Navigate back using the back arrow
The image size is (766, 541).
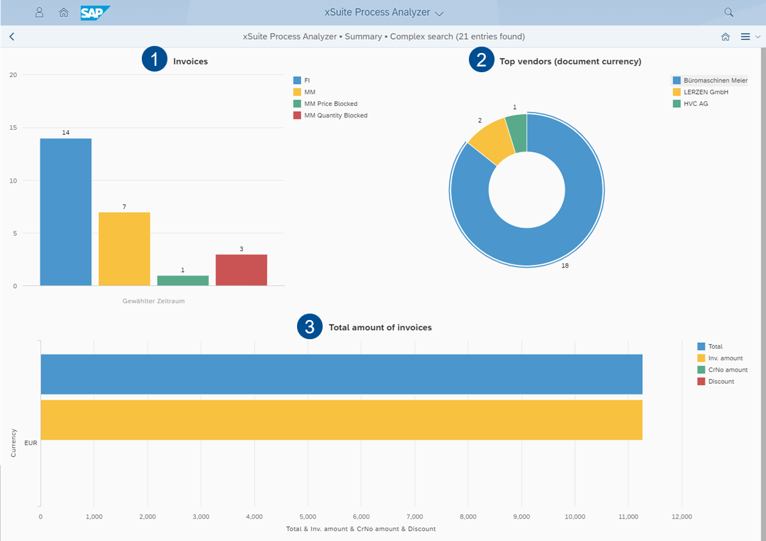click(x=11, y=36)
